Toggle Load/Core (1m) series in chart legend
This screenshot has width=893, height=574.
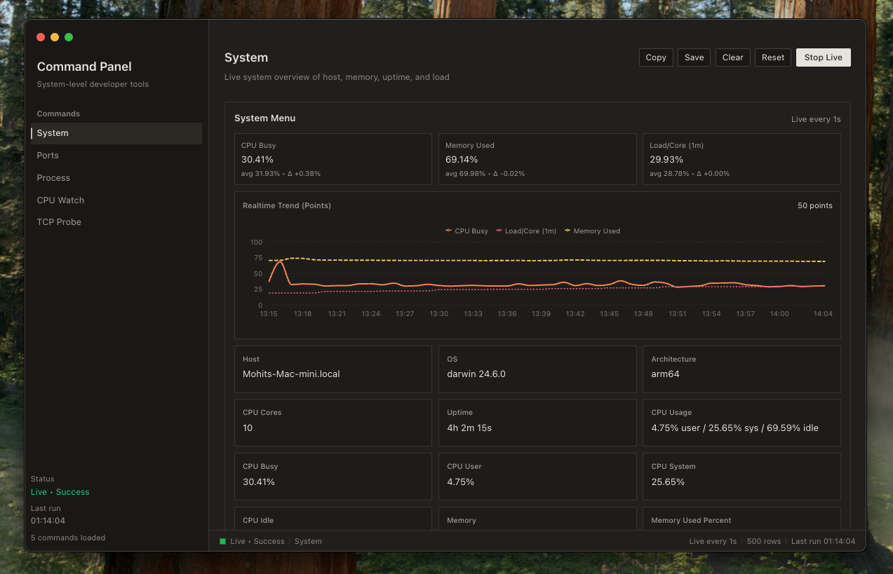coord(526,231)
